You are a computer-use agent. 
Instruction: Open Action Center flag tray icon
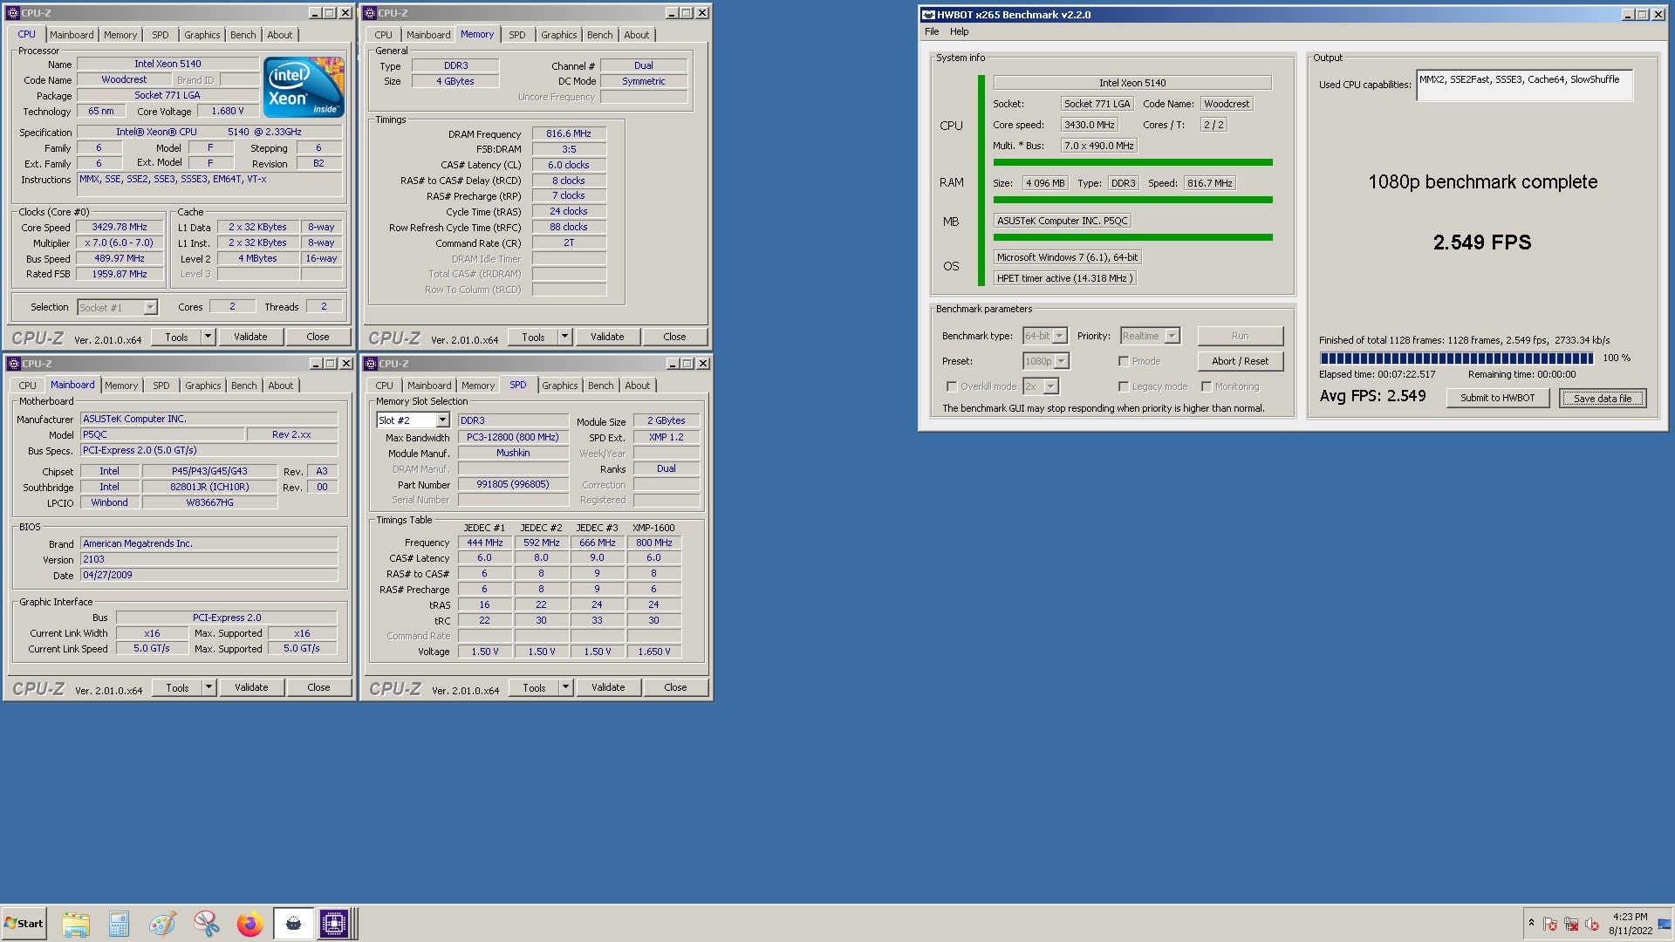[x=1550, y=924]
